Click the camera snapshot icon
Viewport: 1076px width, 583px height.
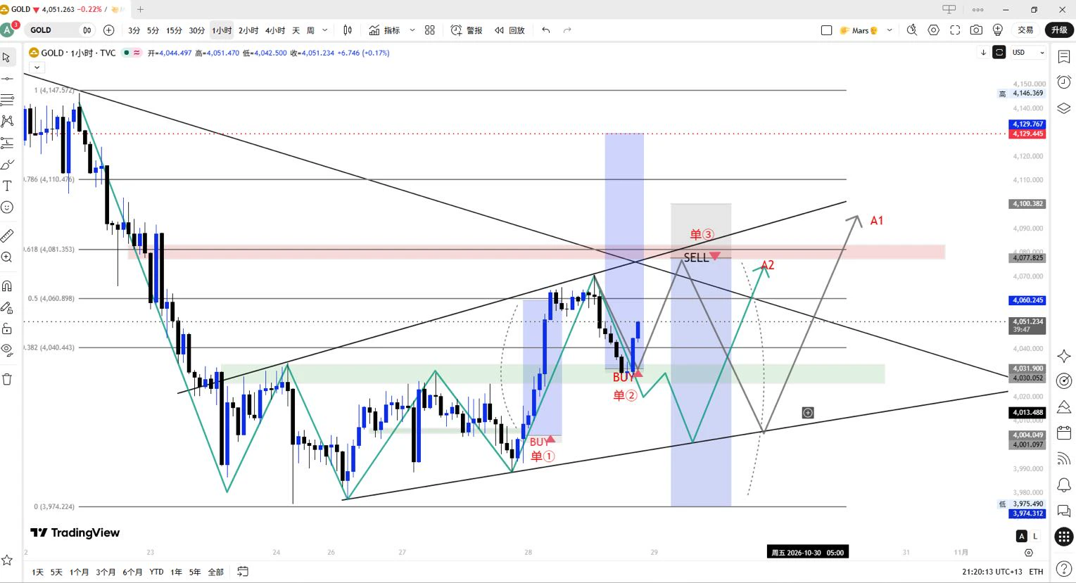(x=976, y=30)
